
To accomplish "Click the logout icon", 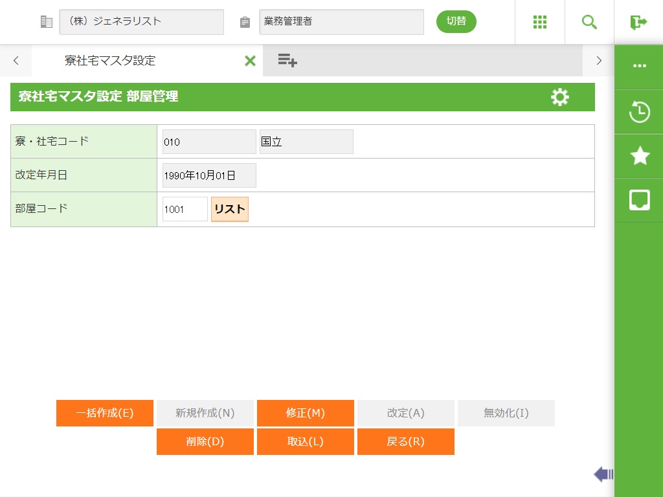I will coord(638,22).
